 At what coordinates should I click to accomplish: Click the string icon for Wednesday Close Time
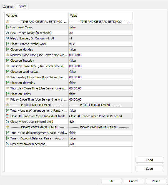click(x=7, y=77)
